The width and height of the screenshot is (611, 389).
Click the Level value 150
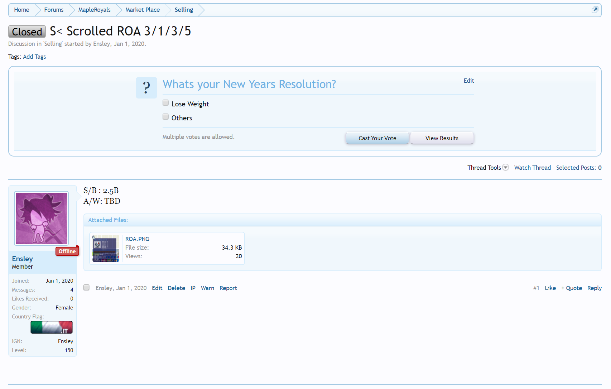[x=69, y=350]
